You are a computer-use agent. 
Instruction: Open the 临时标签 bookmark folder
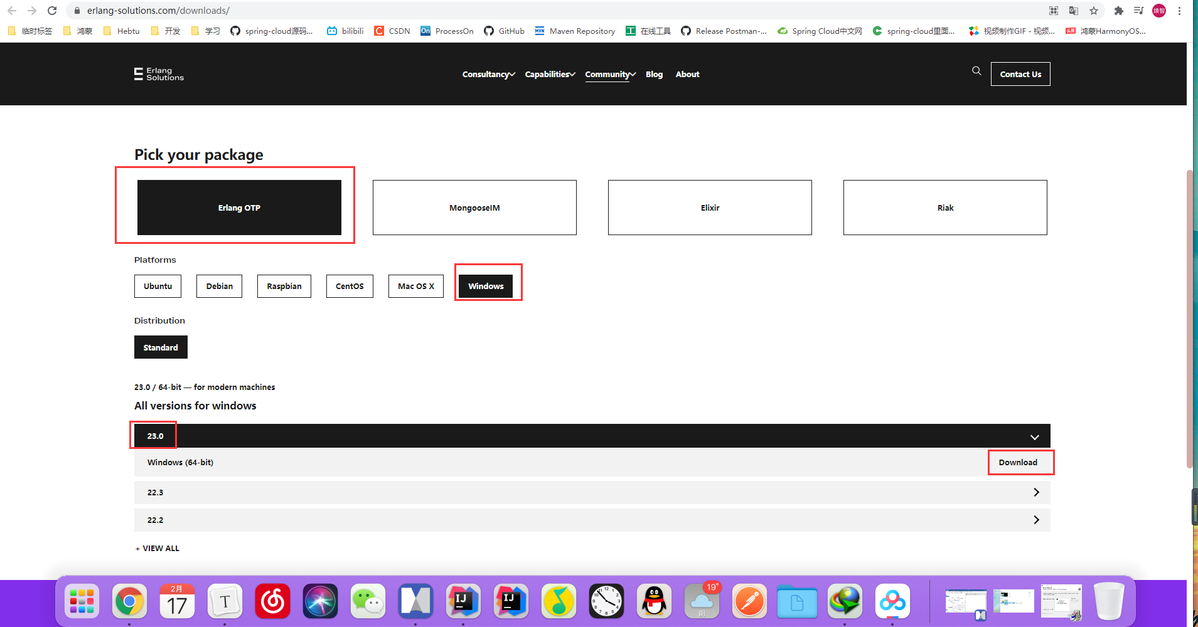30,31
